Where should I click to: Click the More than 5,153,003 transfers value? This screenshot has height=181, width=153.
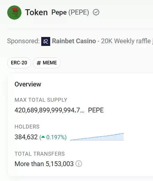pyautogui.click(x=44, y=164)
